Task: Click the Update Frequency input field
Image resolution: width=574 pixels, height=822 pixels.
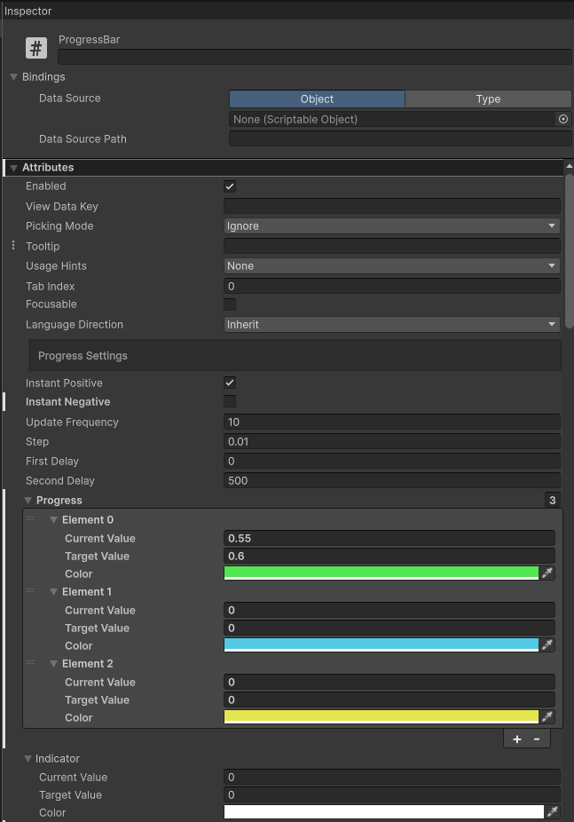Action: [390, 422]
